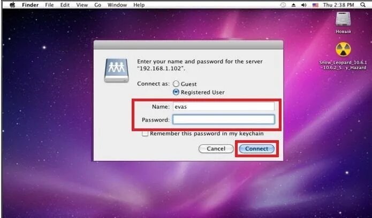Open the Apple menu
The width and height of the screenshot is (372, 218).
tap(12, 5)
